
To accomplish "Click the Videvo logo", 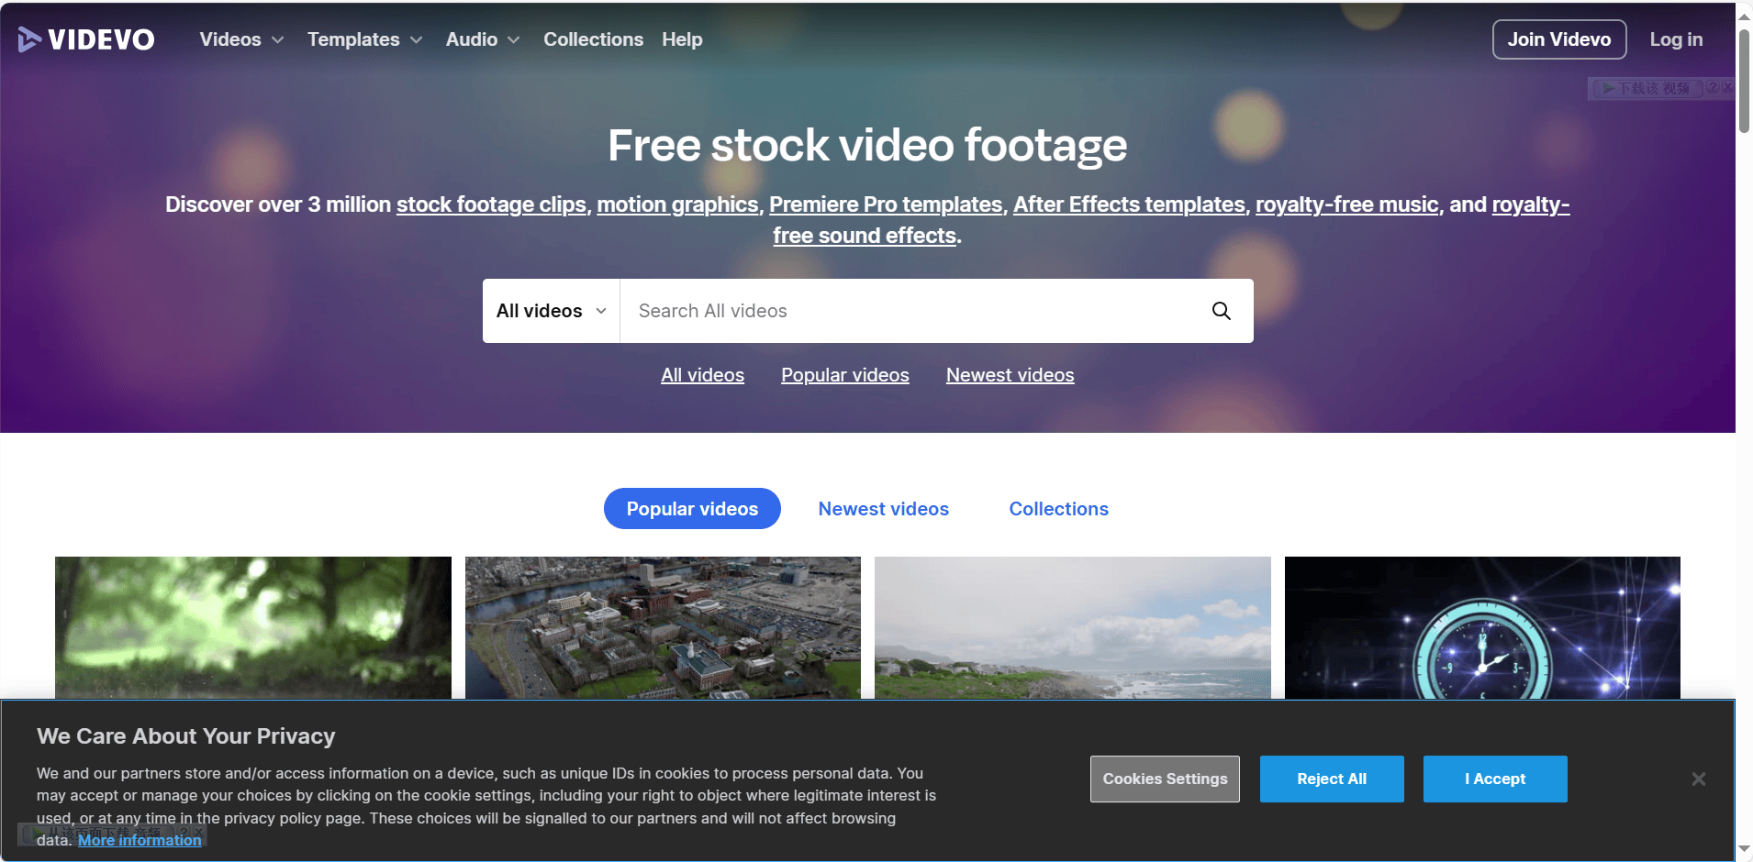I will point(86,39).
